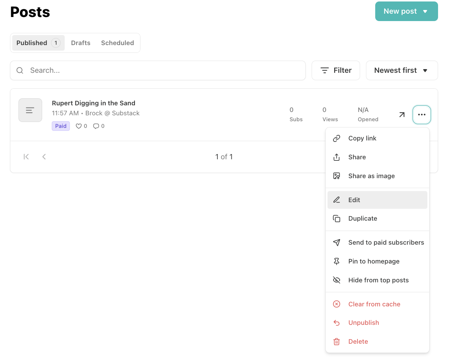The width and height of the screenshot is (451, 357).
Task: Open the Newest first sort dropdown
Action: click(401, 70)
